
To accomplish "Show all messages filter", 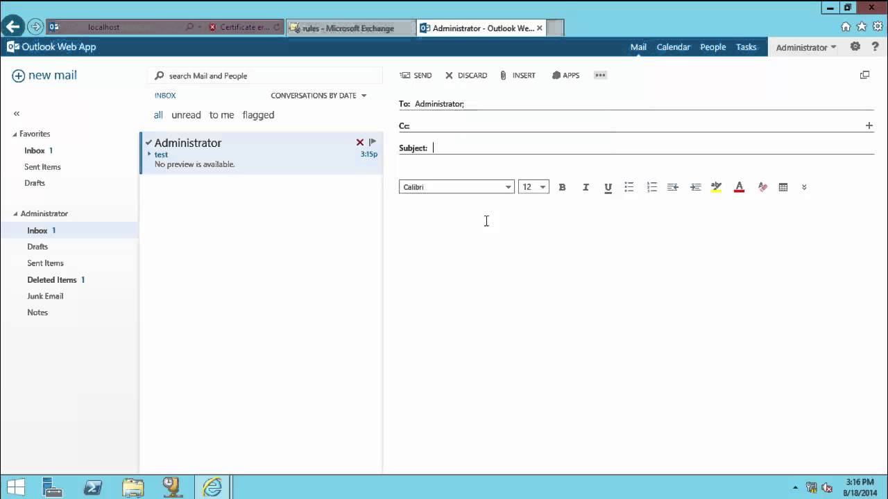I will pos(158,115).
